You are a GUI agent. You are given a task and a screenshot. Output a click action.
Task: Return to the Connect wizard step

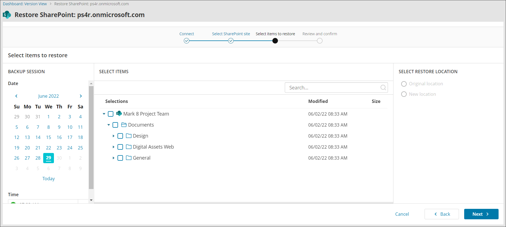(187, 41)
